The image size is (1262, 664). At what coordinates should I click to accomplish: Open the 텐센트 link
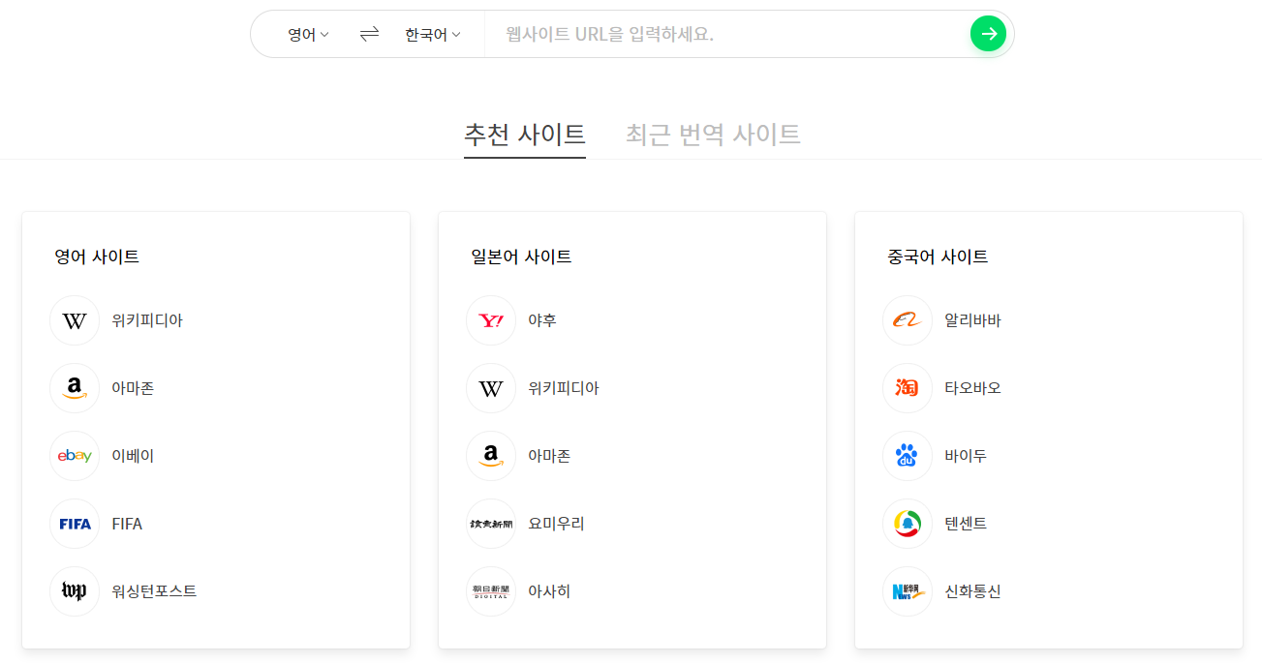[966, 524]
